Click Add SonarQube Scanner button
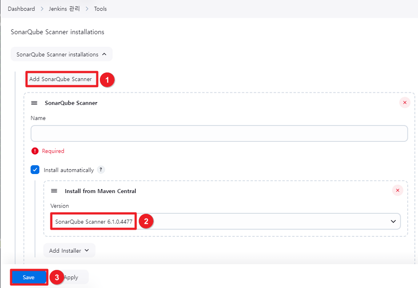The width and height of the screenshot is (418, 288). pyautogui.click(x=61, y=79)
